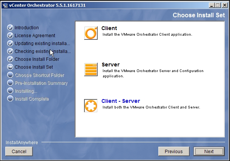Close the installer window
The width and height of the screenshot is (230, 161).
224,5
